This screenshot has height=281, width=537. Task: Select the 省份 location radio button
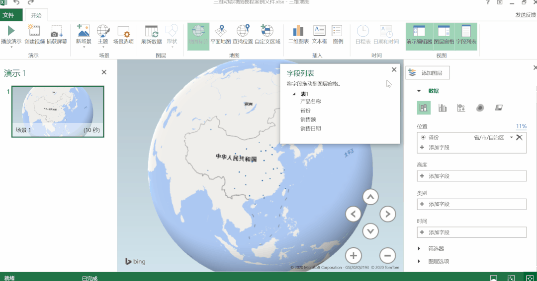pos(423,137)
